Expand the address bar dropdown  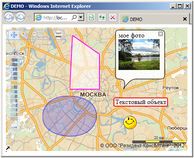pos(81,17)
